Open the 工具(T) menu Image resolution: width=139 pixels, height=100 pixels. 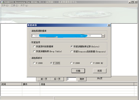14,6
